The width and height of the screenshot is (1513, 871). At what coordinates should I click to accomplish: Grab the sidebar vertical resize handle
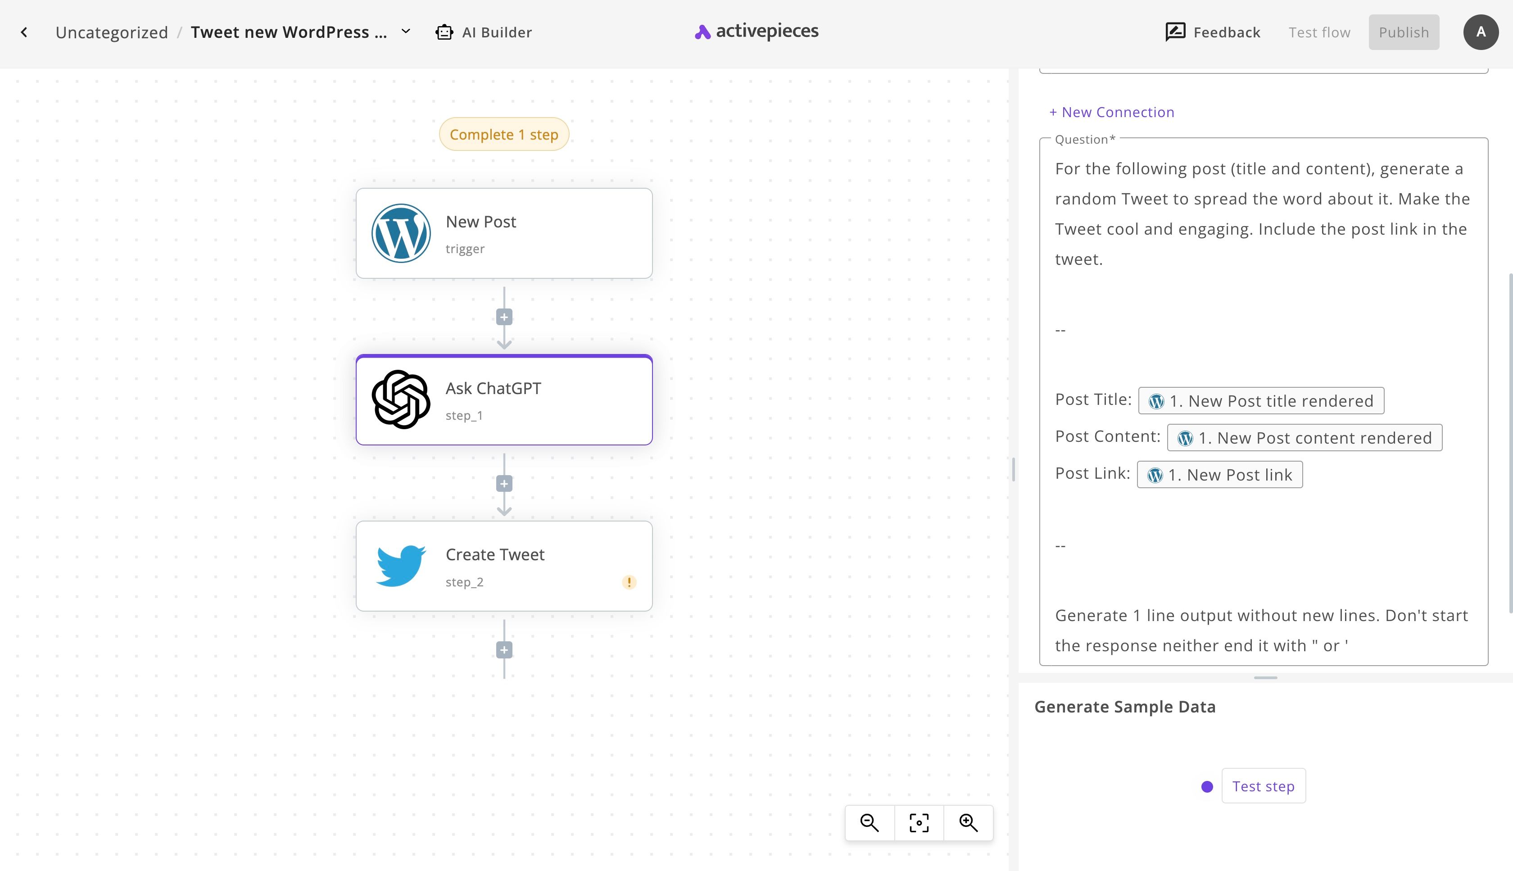click(x=1013, y=470)
